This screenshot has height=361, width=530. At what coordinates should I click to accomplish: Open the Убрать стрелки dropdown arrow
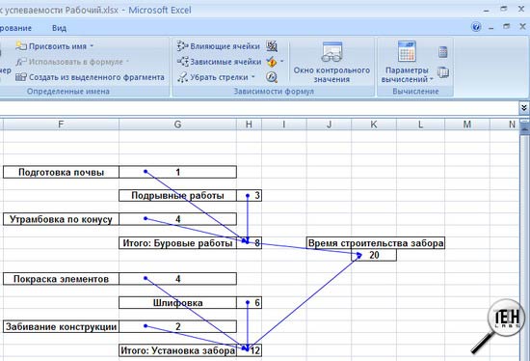(253, 77)
